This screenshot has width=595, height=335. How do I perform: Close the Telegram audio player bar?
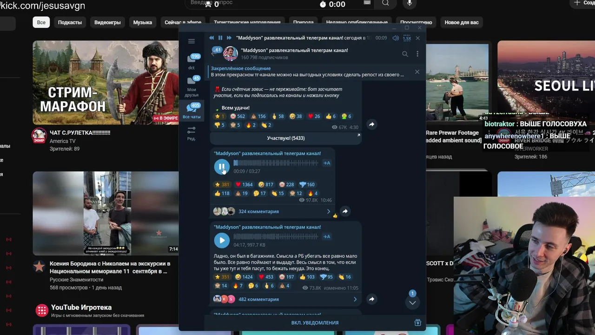(x=417, y=38)
